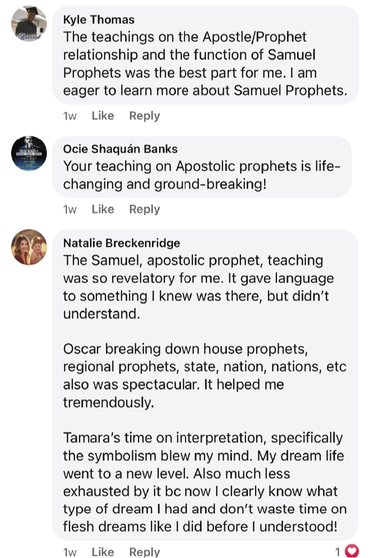Click the heart reaction icon on Natalie's comment
The width and height of the screenshot is (370, 558).
pyautogui.click(x=352, y=551)
